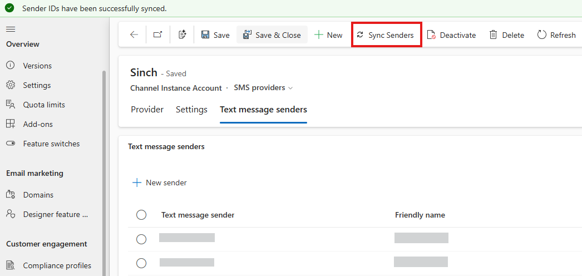This screenshot has width=582, height=276.
Task: Toggle the hamburger navigation menu
Action: pos(11,29)
